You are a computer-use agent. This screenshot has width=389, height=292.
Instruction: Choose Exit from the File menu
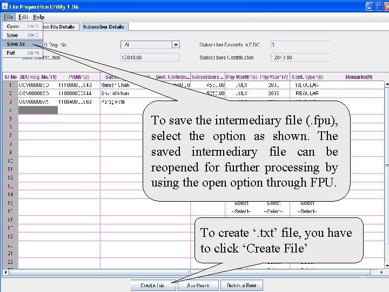(22, 53)
